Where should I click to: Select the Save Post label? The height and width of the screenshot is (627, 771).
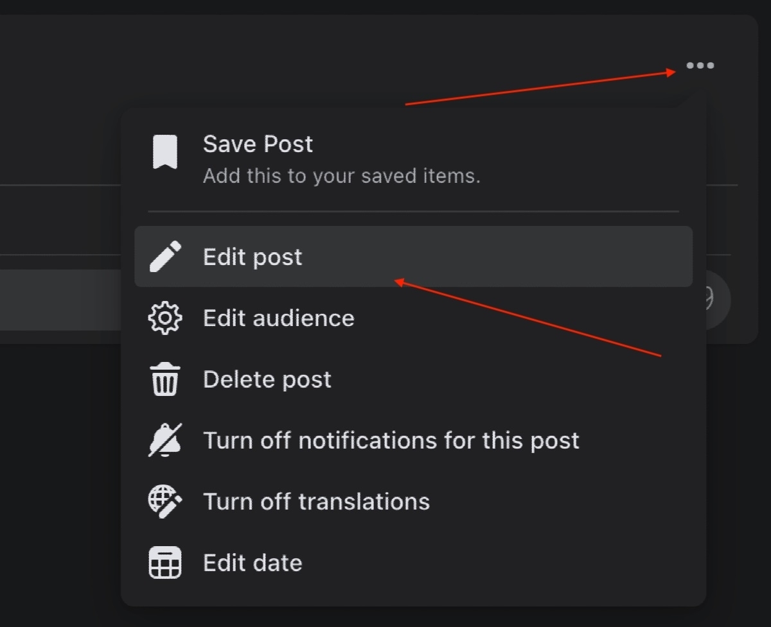[x=258, y=144]
